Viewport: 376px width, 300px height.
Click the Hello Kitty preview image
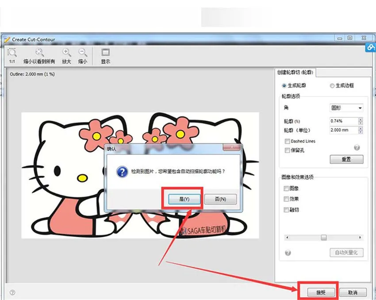tap(140, 175)
